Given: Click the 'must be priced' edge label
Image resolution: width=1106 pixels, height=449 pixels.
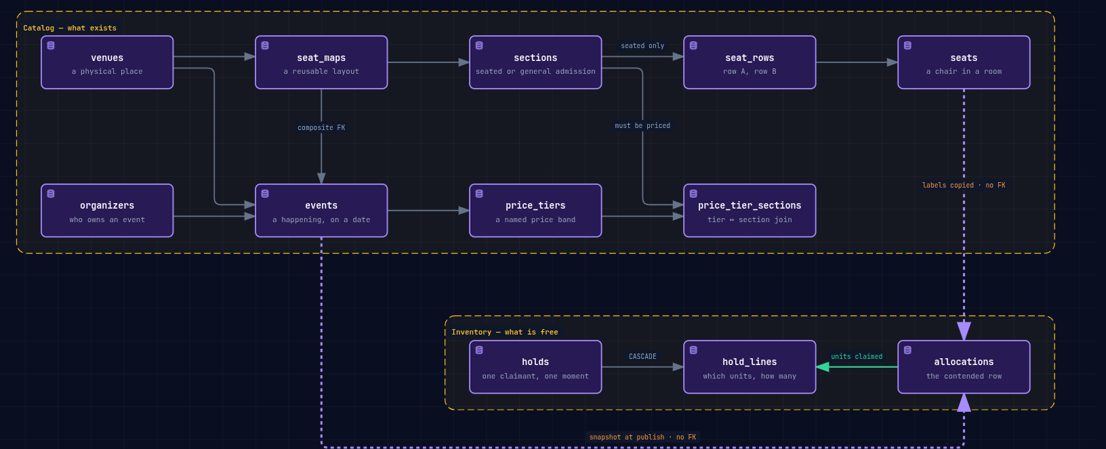Looking at the screenshot, I should (x=642, y=126).
